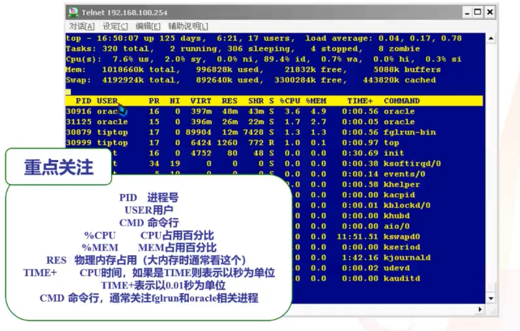Click the PR column header
This screenshot has height=331, width=520.
(x=154, y=101)
